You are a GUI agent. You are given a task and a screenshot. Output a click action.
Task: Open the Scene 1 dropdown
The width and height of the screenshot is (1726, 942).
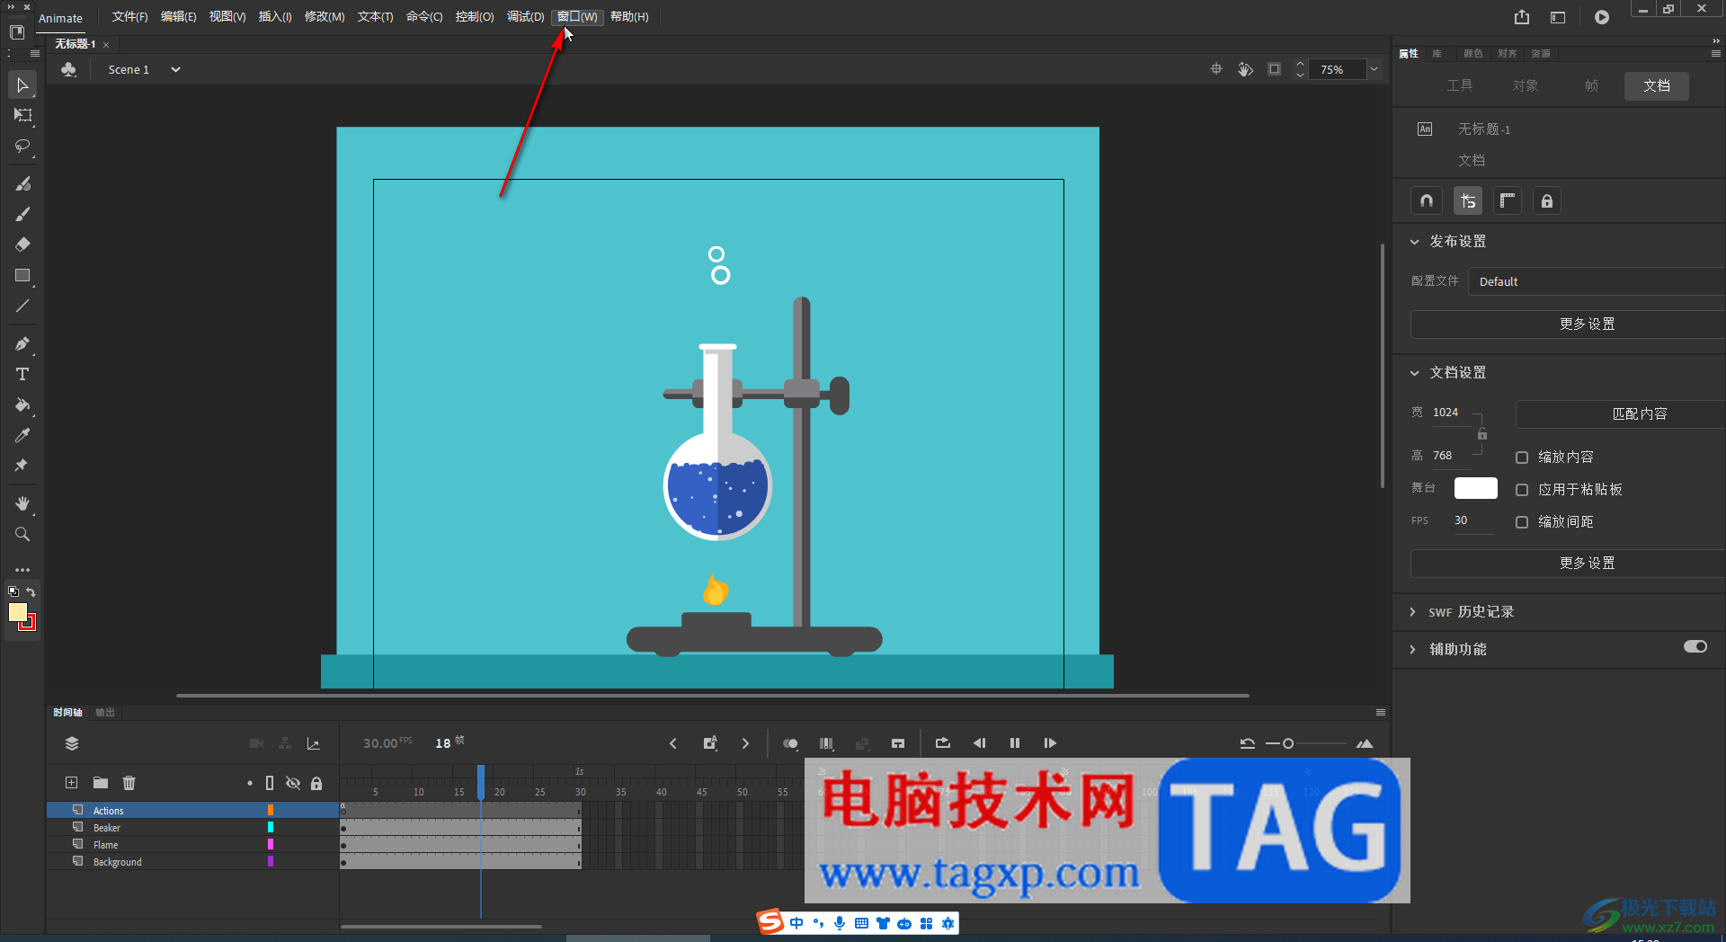pos(175,69)
